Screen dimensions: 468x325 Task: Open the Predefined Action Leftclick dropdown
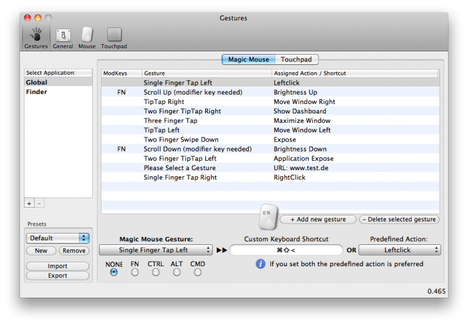[400, 250]
